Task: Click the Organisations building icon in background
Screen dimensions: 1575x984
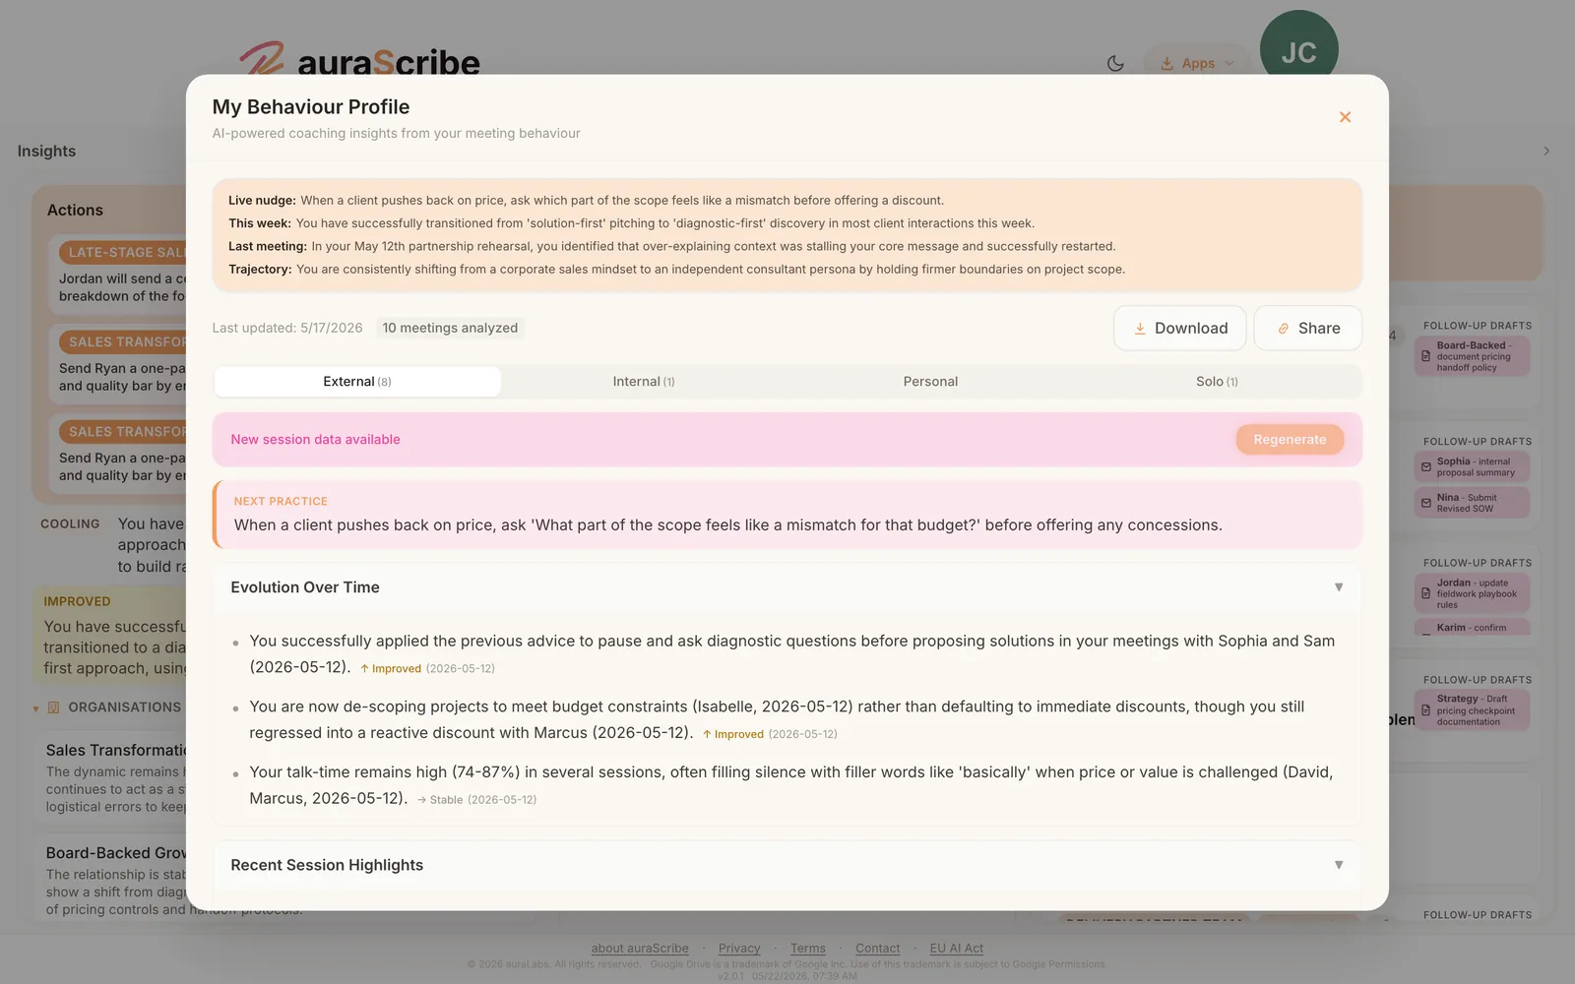Action: point(53,707)
